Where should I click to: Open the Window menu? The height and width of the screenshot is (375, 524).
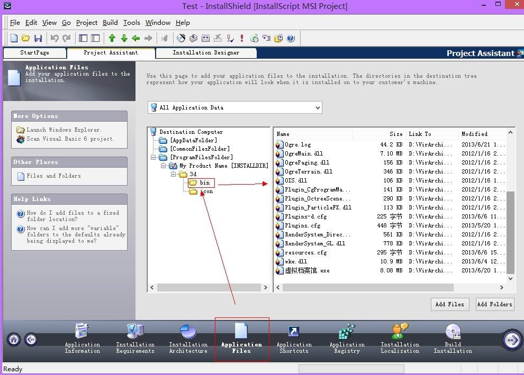[158, 22]
